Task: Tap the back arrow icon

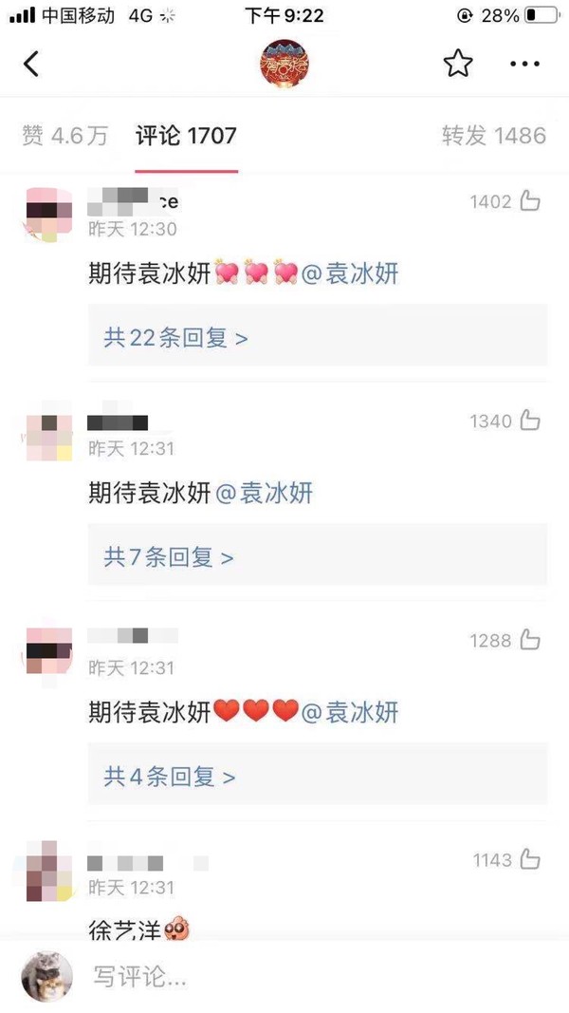Action: click(x=31, y=64)
